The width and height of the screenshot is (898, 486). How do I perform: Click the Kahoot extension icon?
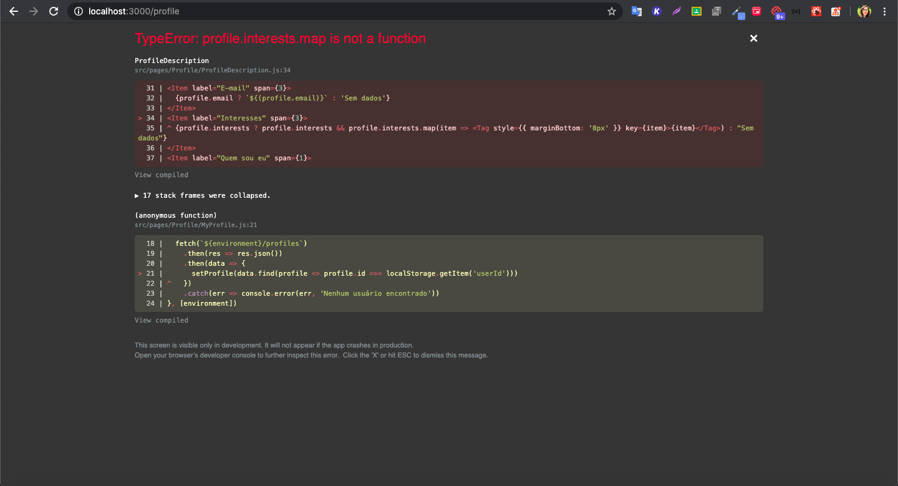point(657,11)
